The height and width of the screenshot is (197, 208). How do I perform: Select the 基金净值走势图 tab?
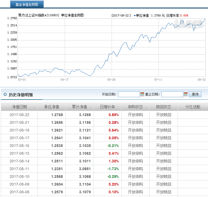click(x=27, y=5)
